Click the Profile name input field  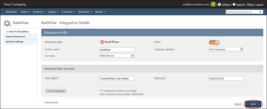tap(117, 50)
